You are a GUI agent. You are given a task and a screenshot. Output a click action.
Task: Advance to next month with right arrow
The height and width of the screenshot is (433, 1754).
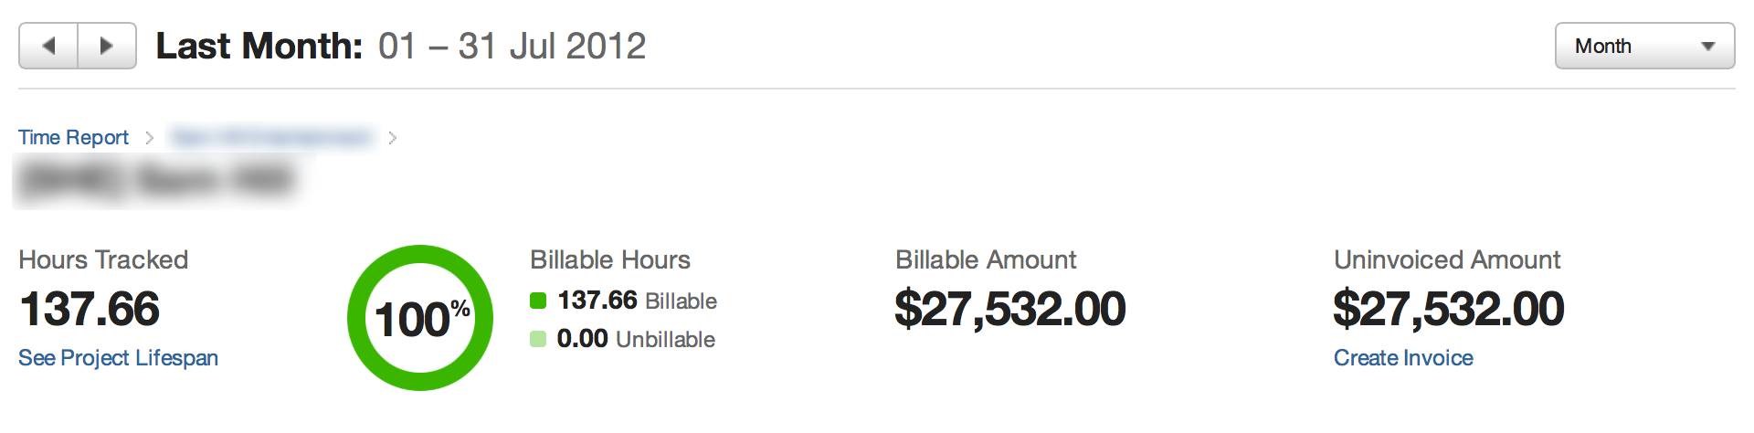(x=107, y=46)
